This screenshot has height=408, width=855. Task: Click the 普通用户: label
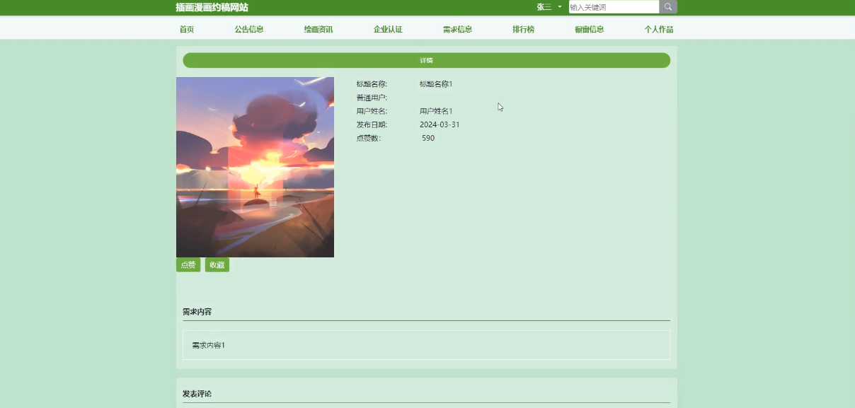click(x=372, y=98)
